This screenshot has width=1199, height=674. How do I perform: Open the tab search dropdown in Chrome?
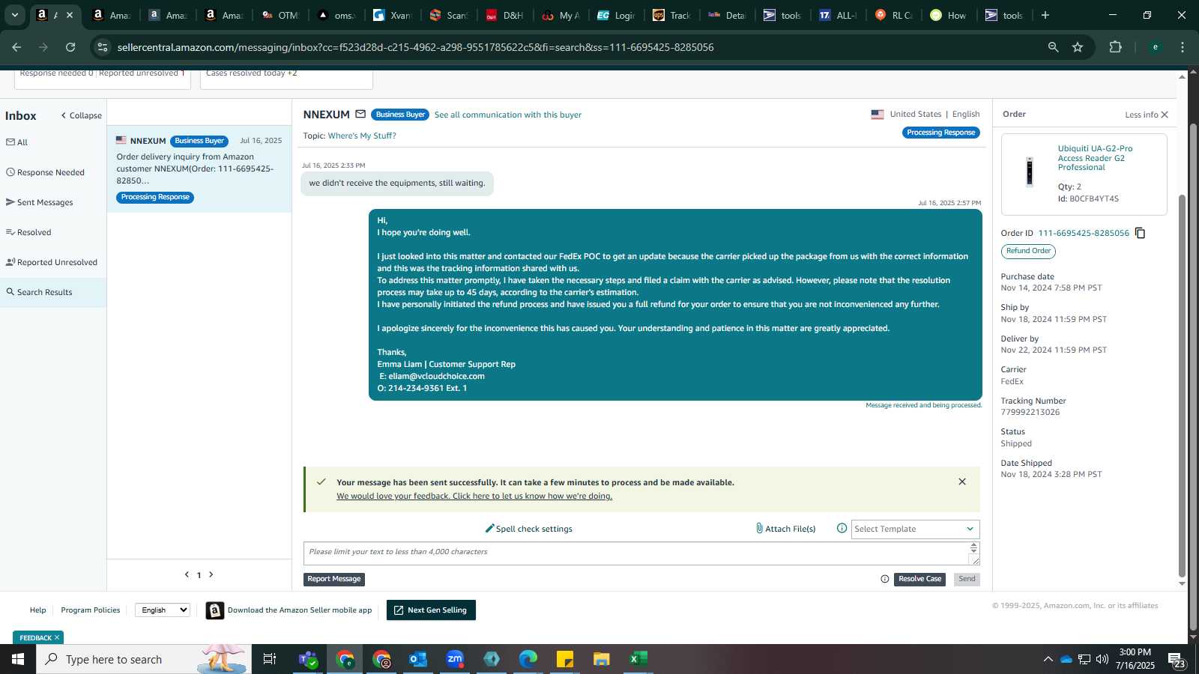pyautogui.click(x=14, y=15)
